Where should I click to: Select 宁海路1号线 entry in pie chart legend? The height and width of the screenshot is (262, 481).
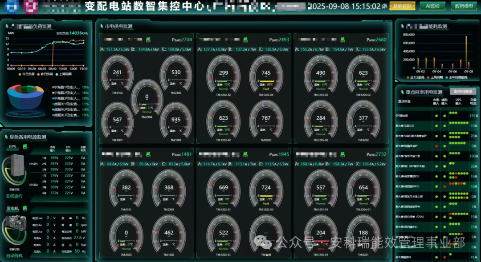(x=65, y=87)
